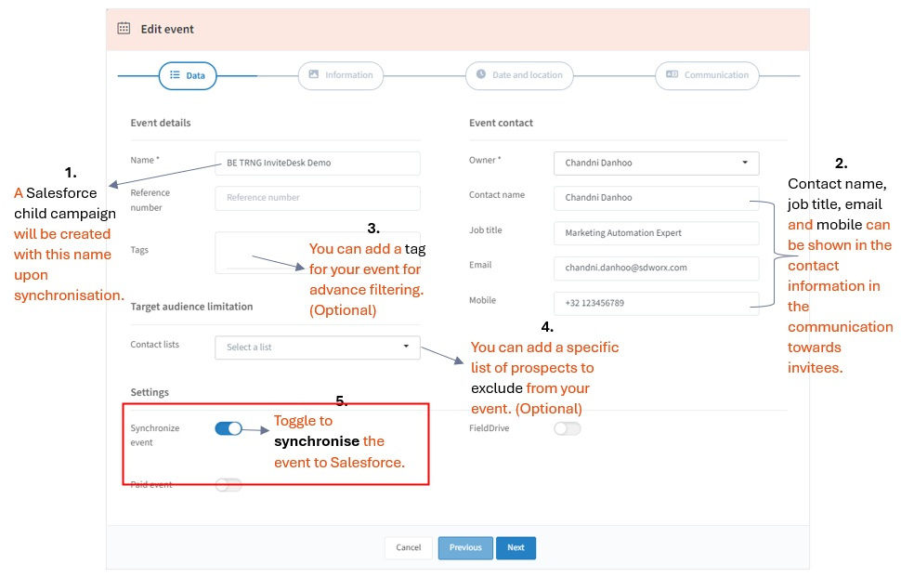This screenshot has width=901, height=577.
Task: Open the Communication step tab
Action: 707,75
